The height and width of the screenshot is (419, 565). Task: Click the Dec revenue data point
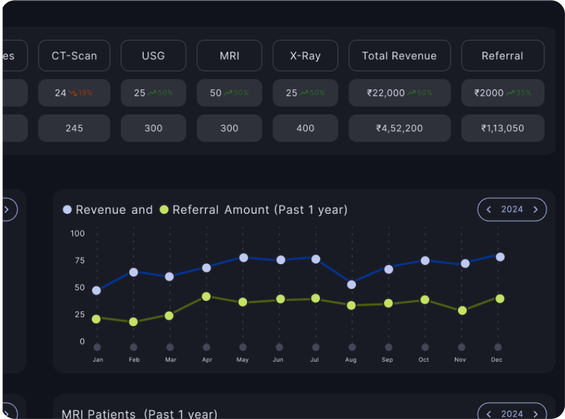(500, 257)
